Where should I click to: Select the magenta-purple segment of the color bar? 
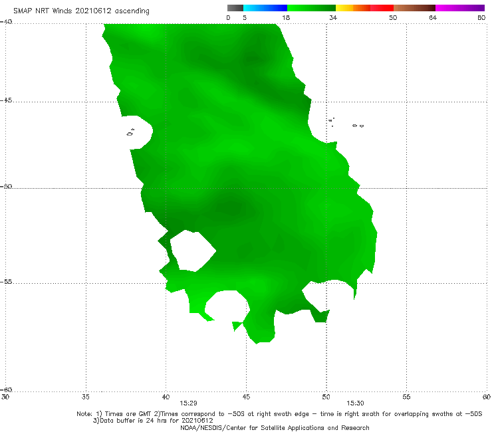460,8
